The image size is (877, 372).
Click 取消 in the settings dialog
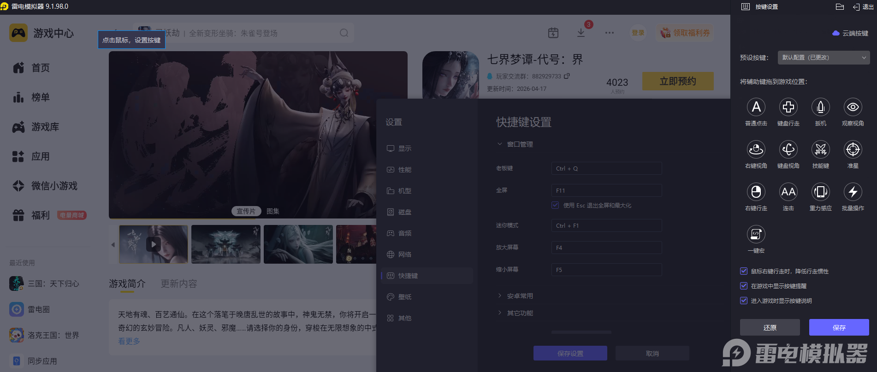pos(652,353)
